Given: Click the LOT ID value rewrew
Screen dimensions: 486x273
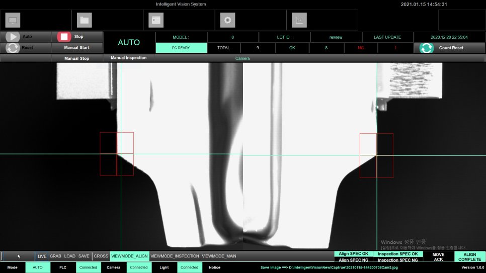Looking at the screenshot, I should (336, 37).
